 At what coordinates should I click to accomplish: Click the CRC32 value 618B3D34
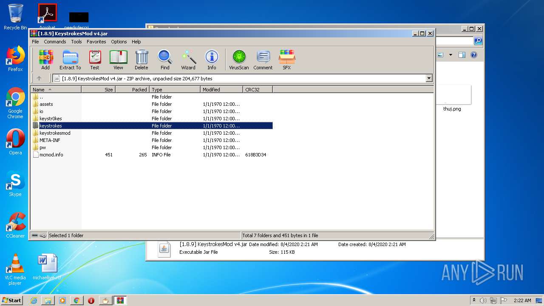pyautogui.click(x=255, y=155)
